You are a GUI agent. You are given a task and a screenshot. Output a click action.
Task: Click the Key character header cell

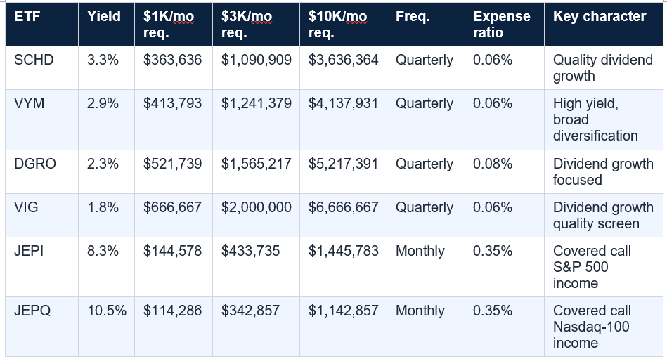(x=604, y=25)
